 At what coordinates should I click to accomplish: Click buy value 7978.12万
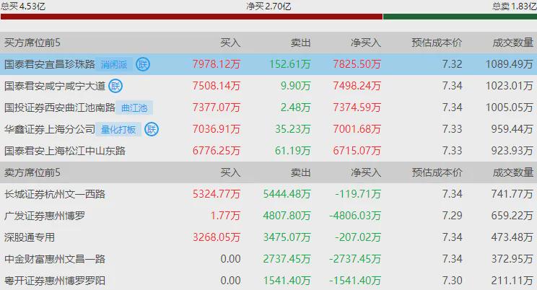click(x=216, y=64)
